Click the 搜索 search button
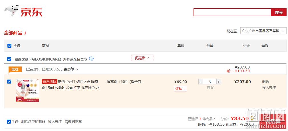 279,13
